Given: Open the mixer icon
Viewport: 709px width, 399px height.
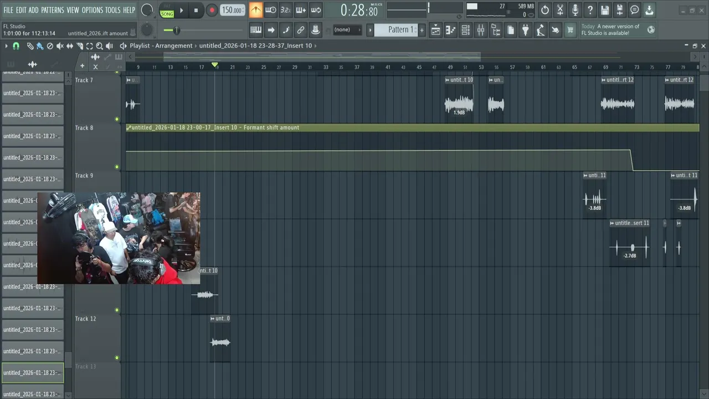Looking at the screenshot, I should (x=481, y=30).
